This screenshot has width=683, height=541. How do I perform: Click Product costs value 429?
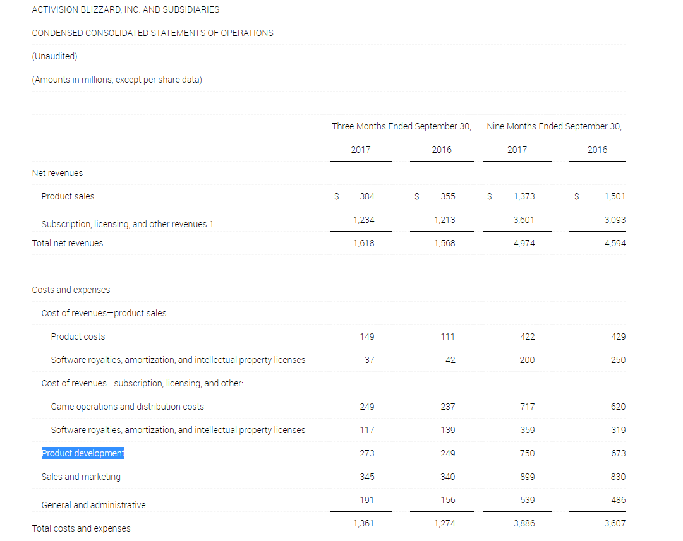[618, 336]
